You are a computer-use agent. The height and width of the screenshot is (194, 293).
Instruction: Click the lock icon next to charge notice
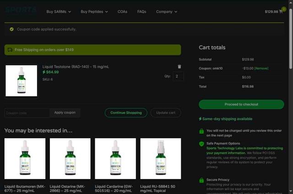tap(201, 131)
